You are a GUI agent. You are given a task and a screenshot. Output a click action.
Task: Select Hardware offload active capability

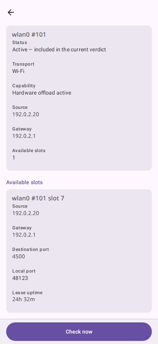click(42, 93)
